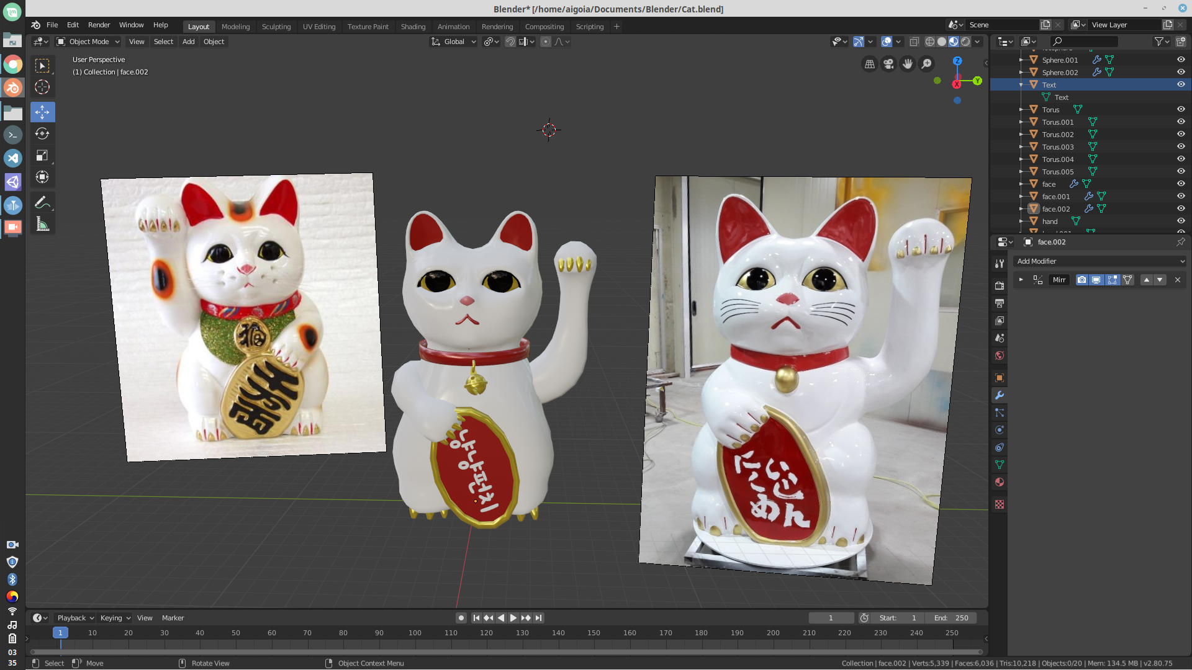The height and width of the screenshot is (670, 1192).
Task: Choose the Measure tool
Action: click(x=42, y=224)
